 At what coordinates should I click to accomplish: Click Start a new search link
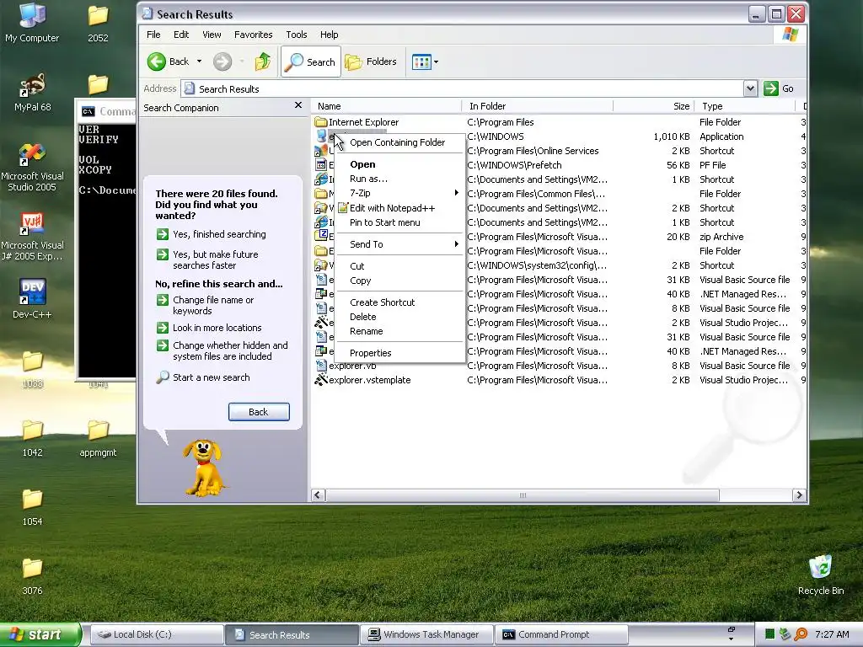click(212, 377)
